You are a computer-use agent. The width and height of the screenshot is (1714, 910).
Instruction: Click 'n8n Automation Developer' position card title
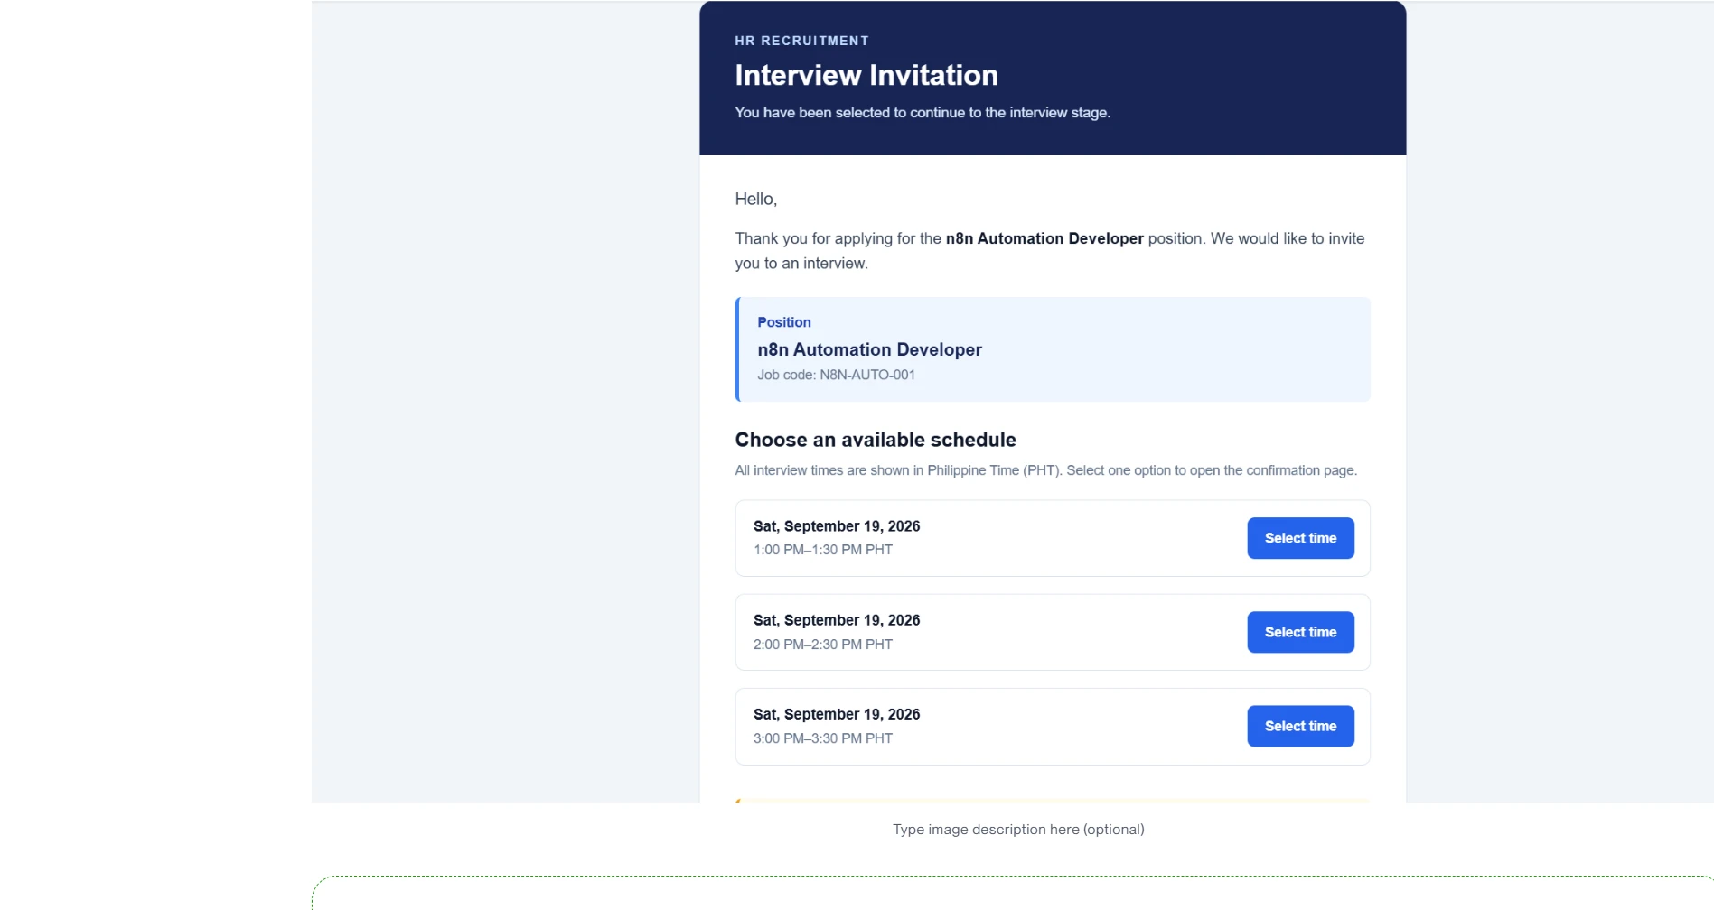coord(869,349)
